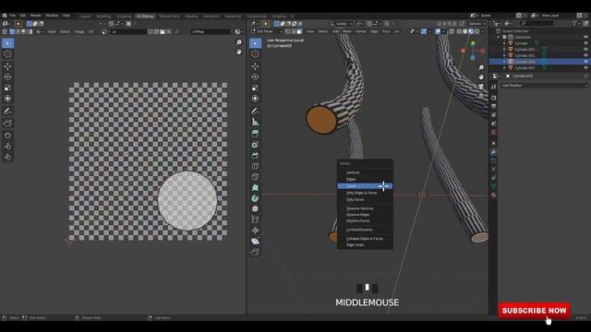591x332 pixels.
Task: Toggle visibility eye of Collection in outliner
Action: 585,37
